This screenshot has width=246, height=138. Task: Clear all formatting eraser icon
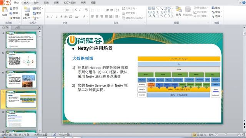click(x=86, y=10)
